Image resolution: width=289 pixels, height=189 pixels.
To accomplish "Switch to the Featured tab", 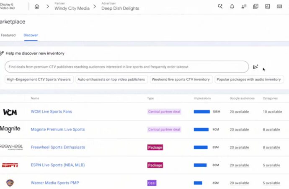I will 8,35.
